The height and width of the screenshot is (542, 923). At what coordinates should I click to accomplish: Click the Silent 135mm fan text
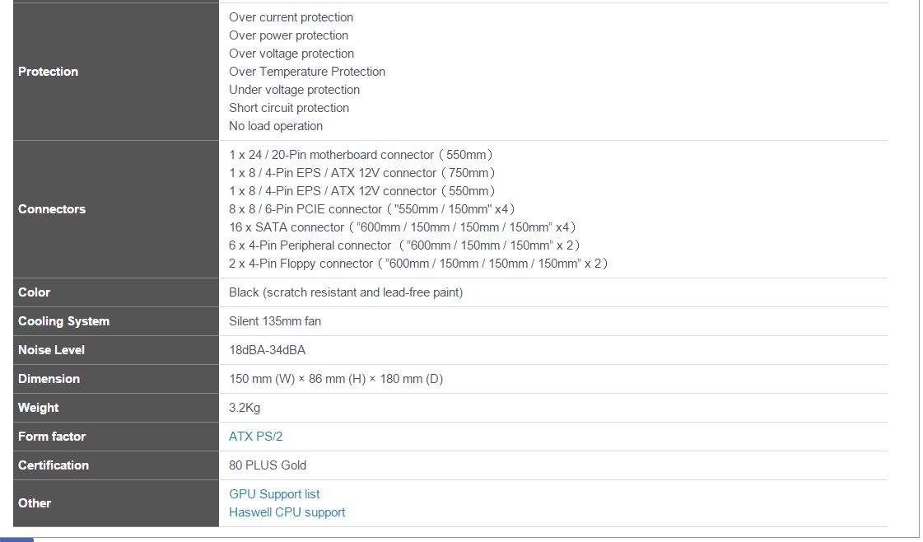pyautogui.click(x=275, y=321)
